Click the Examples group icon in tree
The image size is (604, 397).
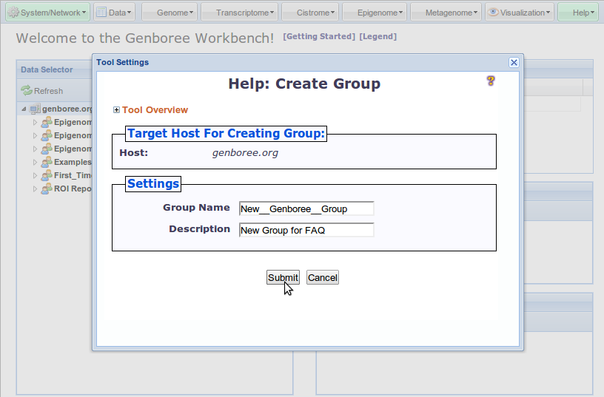coord(47,162)
